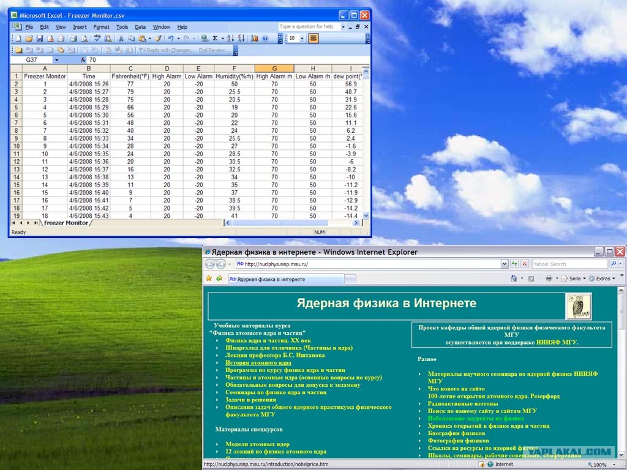The height and width of the screenshot is (470, 627).
Task: Select the Freezer Monitor sheet tab
Action: coord(66,223)
